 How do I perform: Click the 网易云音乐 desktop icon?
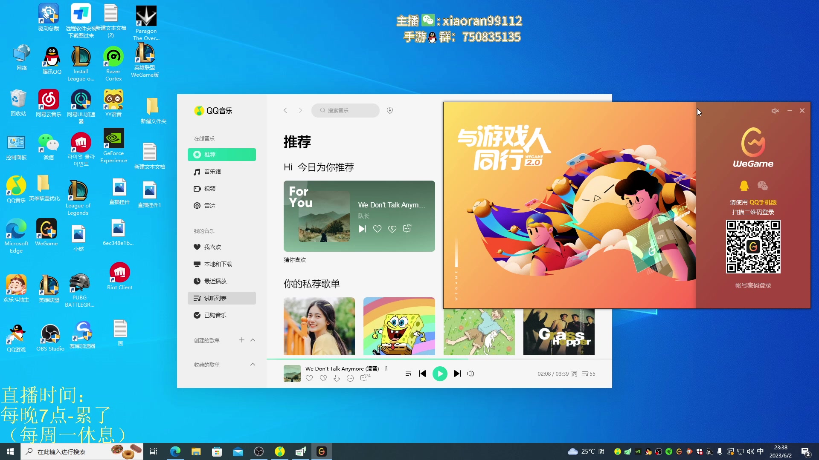tap(49, 103)
